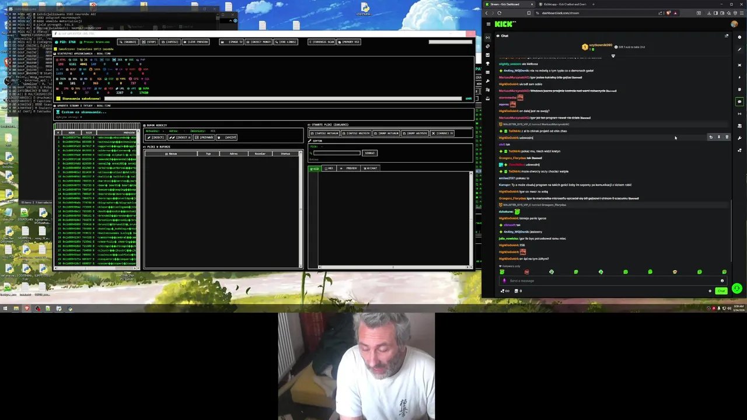747x420 pixels.
Task: Click lightning bolt icon in right sidebar
Action: [739, 77]
